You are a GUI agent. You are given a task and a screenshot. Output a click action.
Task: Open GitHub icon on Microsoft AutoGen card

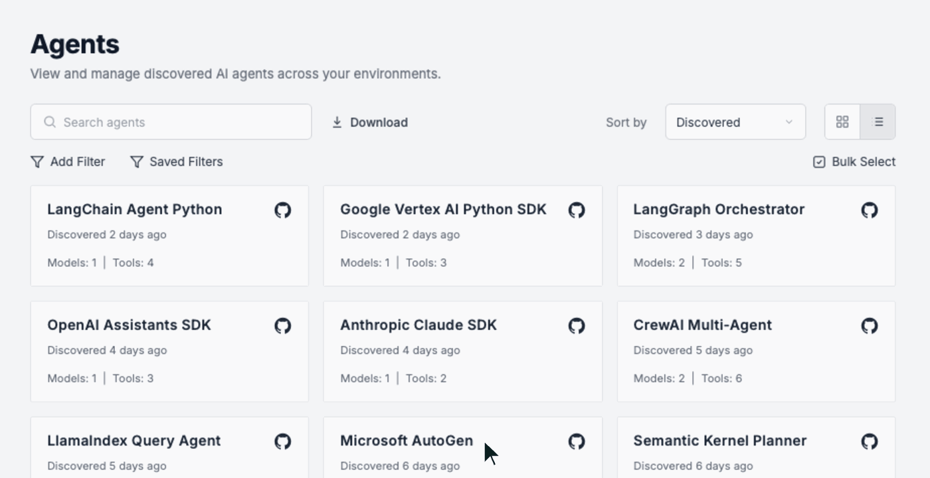click(577, 441)
